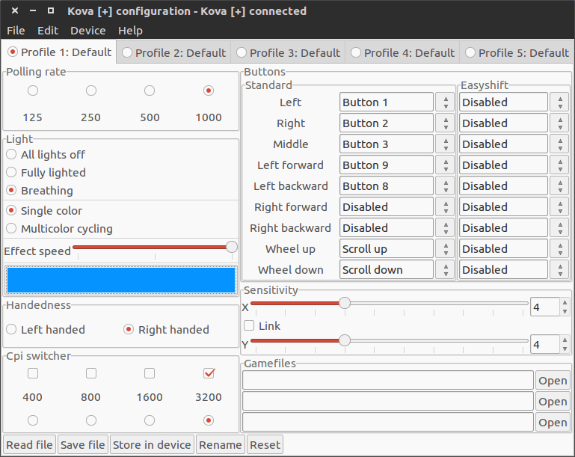
Task: Open the Middle button Standard dropdown
Action: pyautogui.click(x=387, y=144)
